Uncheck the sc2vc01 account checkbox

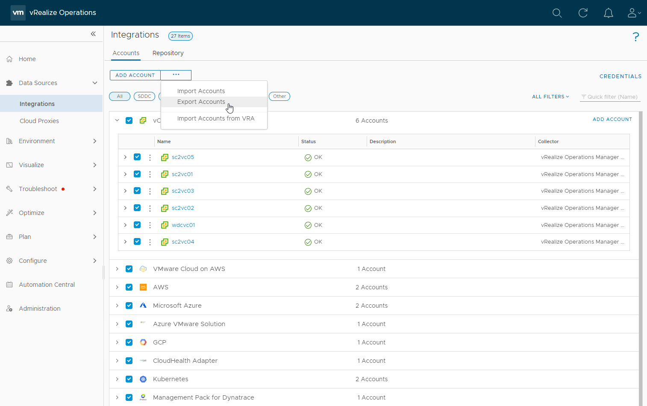[x=137, y=174]
